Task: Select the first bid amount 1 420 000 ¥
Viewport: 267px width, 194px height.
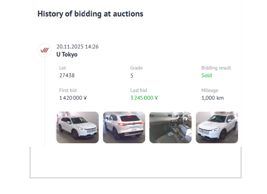Action: pyautogui.click(x=73, y=98)
